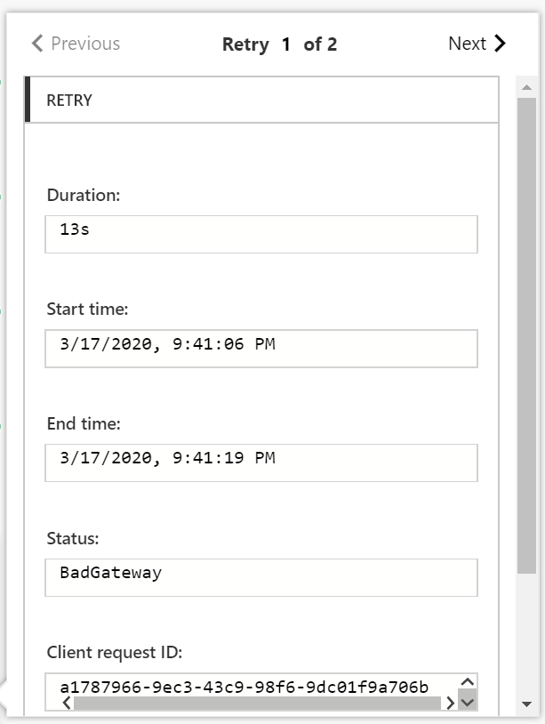This screenshot has width=545, height=724.
Task: Select the Duration value 13s
Action: pyautogui.click(x=260, y=235)
